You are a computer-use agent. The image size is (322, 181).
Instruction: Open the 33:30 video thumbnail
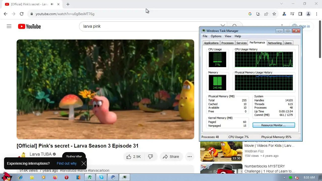click(x=221, y=152)
